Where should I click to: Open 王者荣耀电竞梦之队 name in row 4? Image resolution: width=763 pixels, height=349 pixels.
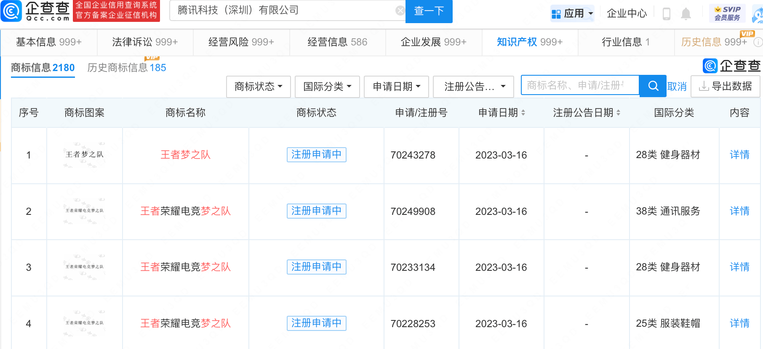pyautogui.click(x=185, y=323)
